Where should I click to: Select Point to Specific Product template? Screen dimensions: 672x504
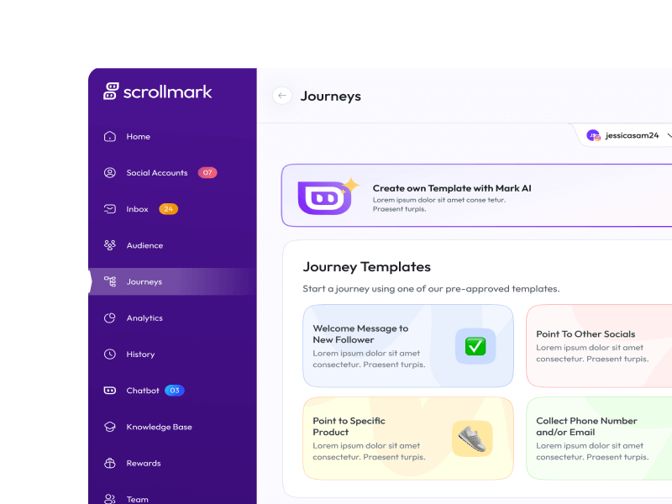point(408,438)
